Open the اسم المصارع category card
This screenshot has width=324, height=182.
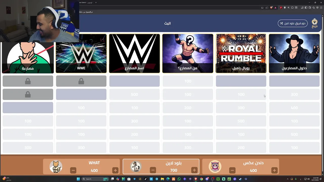(134, 53)
